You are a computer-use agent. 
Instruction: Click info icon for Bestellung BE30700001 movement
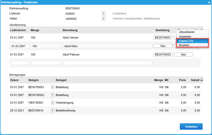click(x=53, y=87)
